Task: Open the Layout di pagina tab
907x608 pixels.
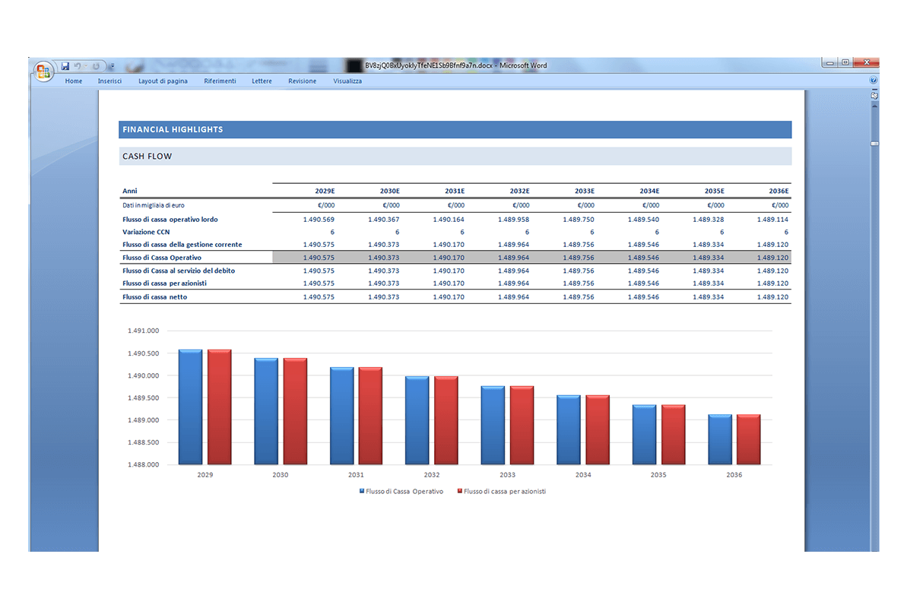Action: click(x=163, y=81)
